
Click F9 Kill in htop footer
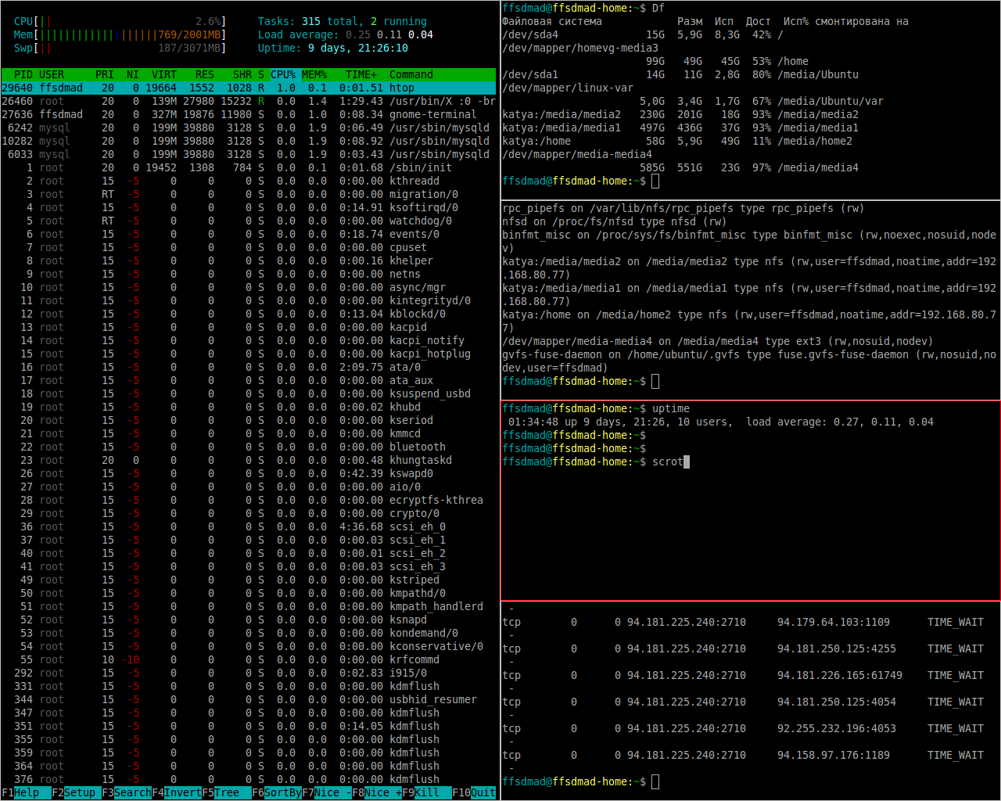coord(427,792)
